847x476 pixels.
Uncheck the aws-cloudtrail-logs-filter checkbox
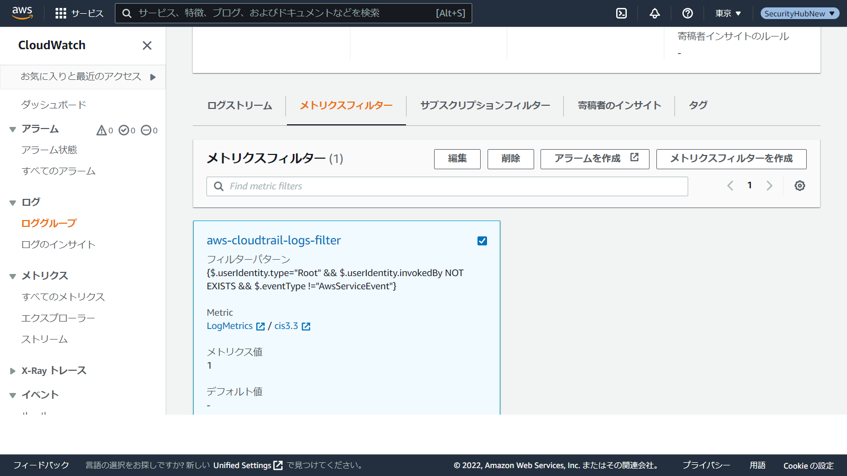pyautogui.click(x=482, y=241)
